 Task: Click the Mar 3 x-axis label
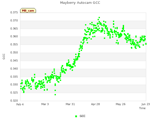[45, 104]
